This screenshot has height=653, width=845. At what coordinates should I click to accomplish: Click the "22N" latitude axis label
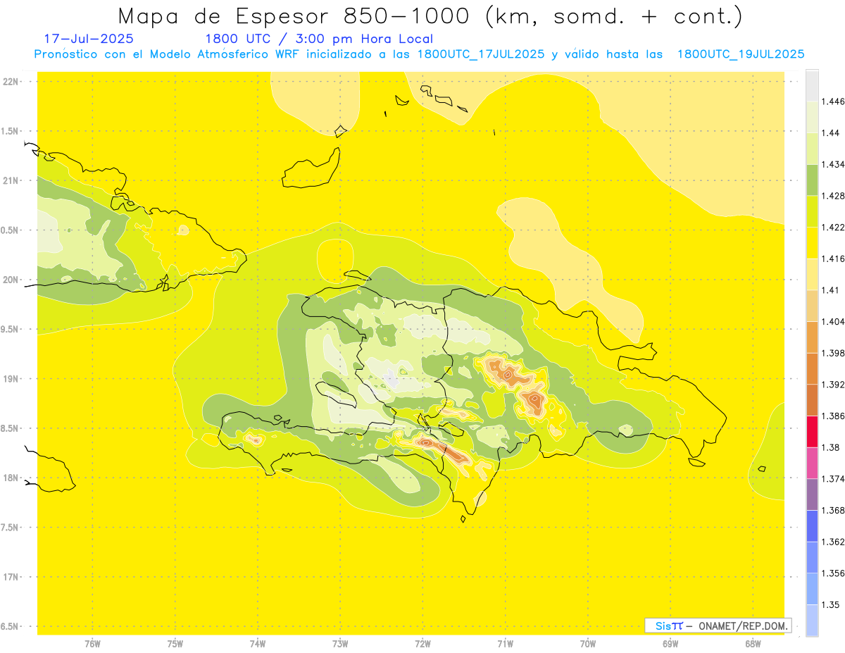[11, 82]
